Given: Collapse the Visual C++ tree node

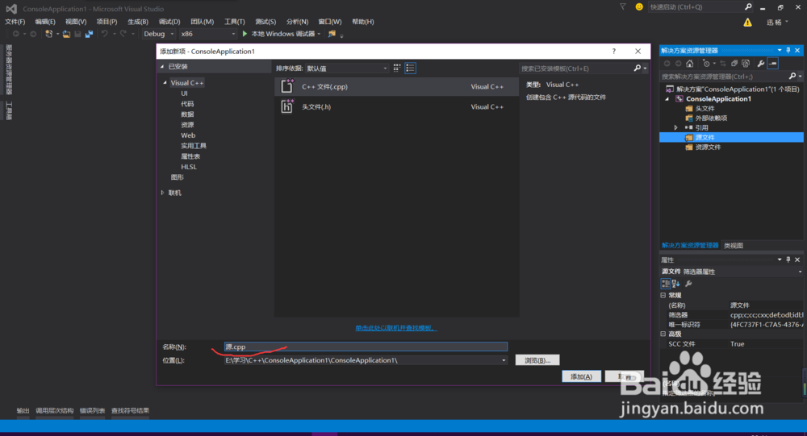Looking at the screenshot, I should 165,82.
